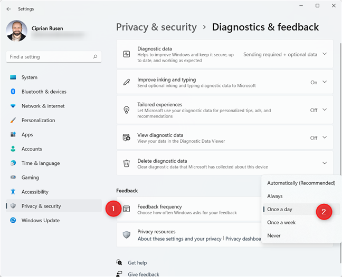Viewport: 342px width, 277px height.
Task: Click Sending required + optional data status
Action: coord(280,55)
